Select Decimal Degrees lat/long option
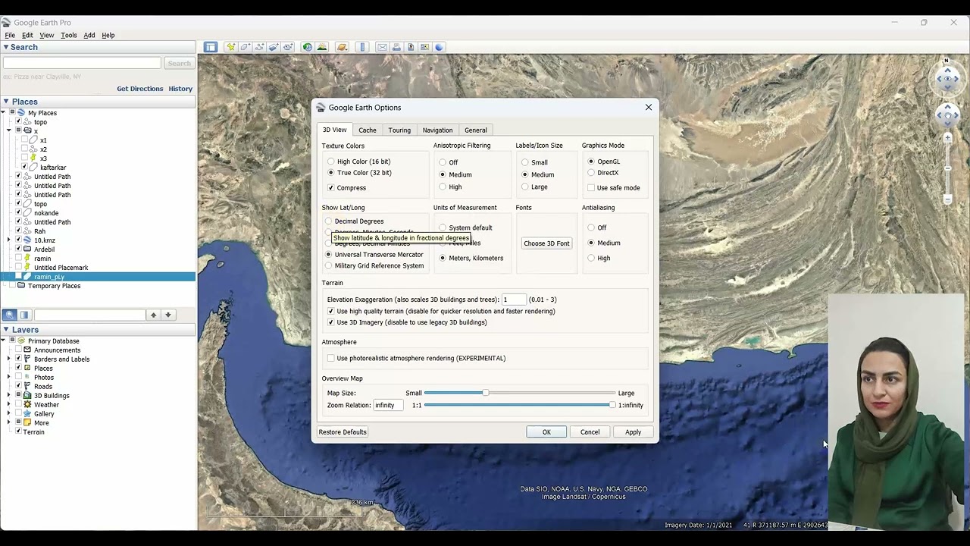Viewport: 970px width, 546px height. point(329,221)
